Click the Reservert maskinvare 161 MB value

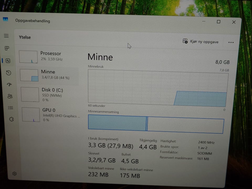click(203, 159)
